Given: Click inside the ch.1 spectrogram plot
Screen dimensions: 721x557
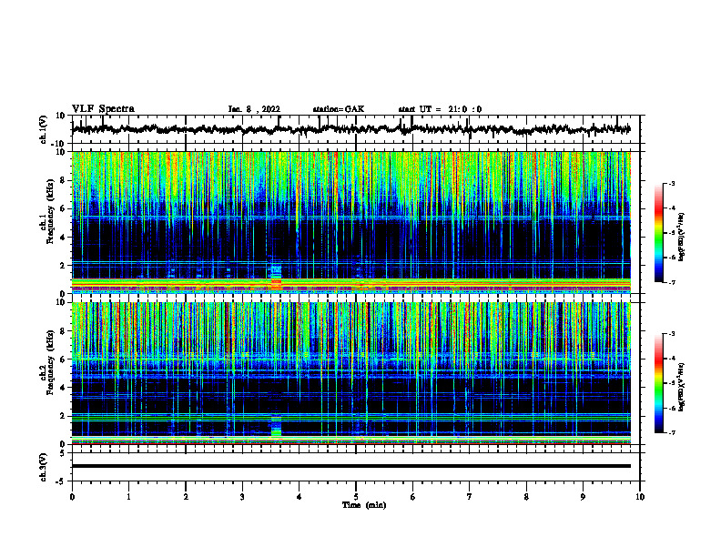Looking at the screenshot, I should [350, 222].
